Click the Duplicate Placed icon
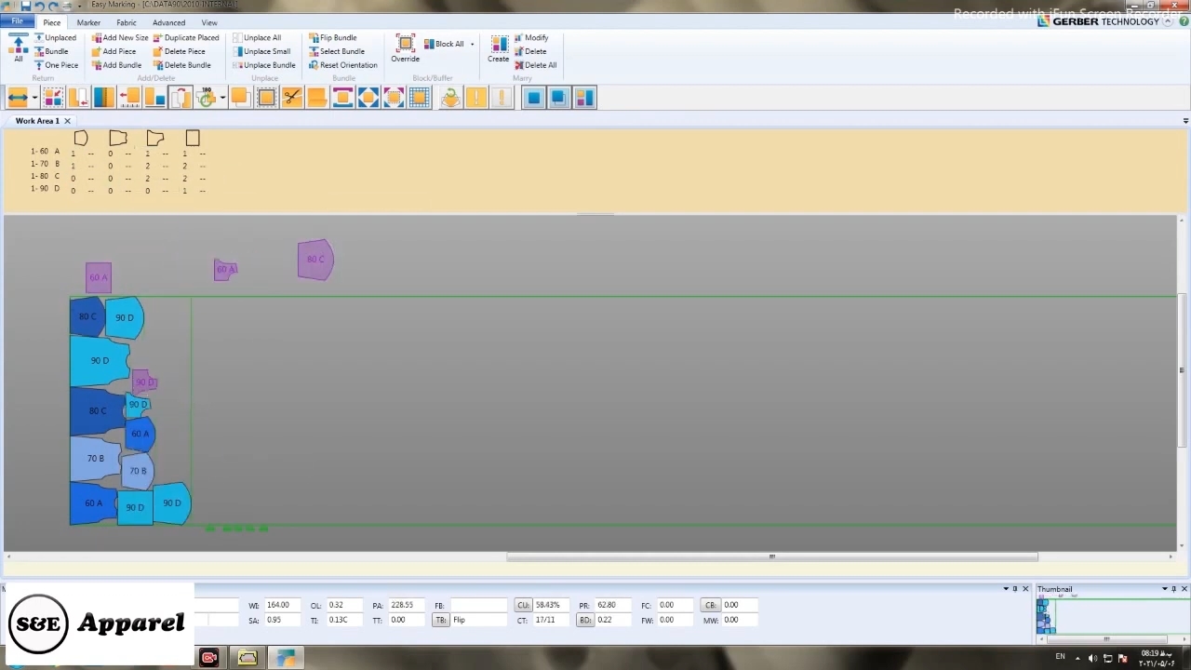 click(x=158, y=38)
